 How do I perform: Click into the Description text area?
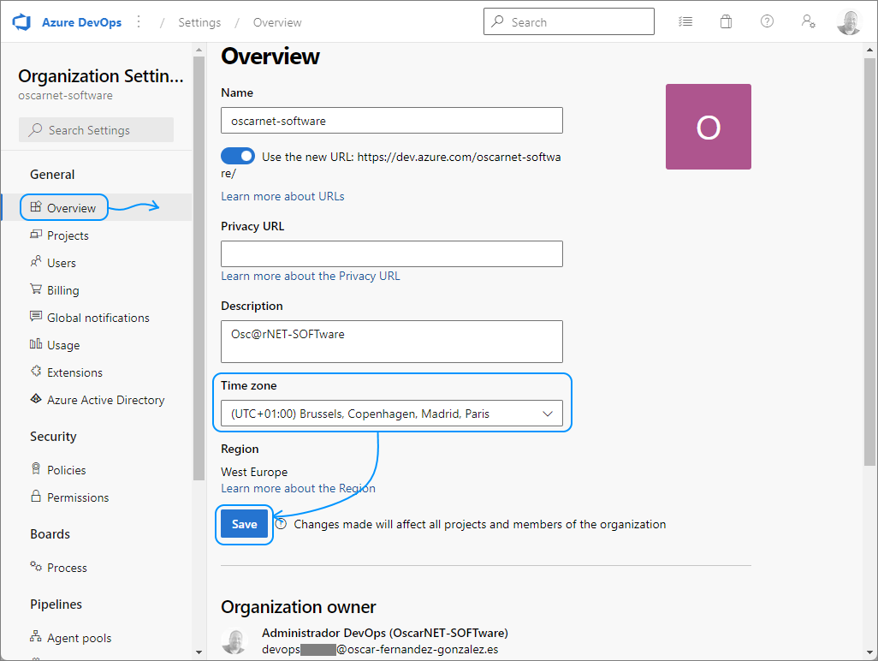pos(391,341)
